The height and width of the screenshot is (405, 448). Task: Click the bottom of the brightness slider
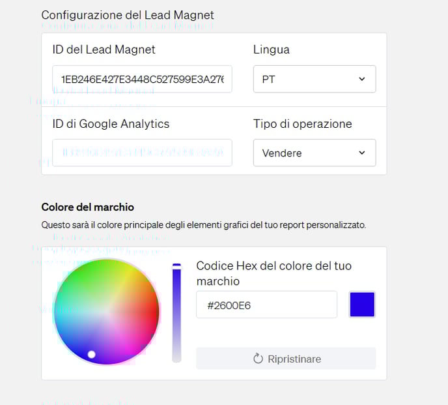(x=176, y=357)
